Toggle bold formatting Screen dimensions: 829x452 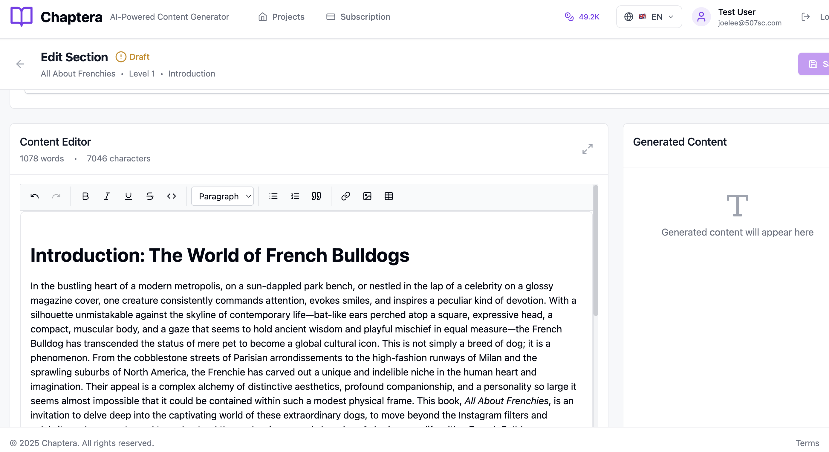(85, 196)
